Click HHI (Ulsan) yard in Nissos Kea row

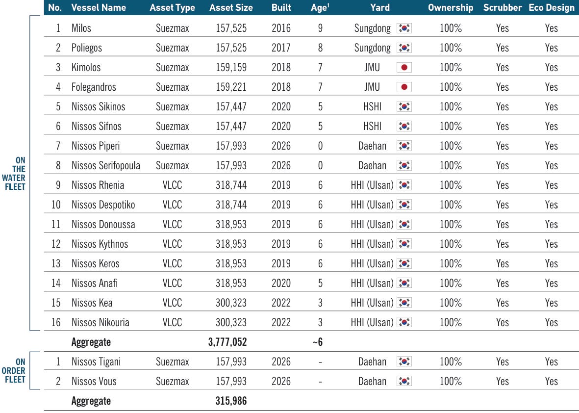tap(372, 303)
